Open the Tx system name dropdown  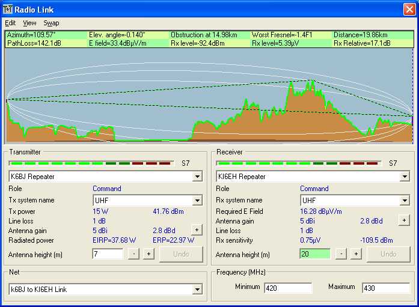[197, 201]
